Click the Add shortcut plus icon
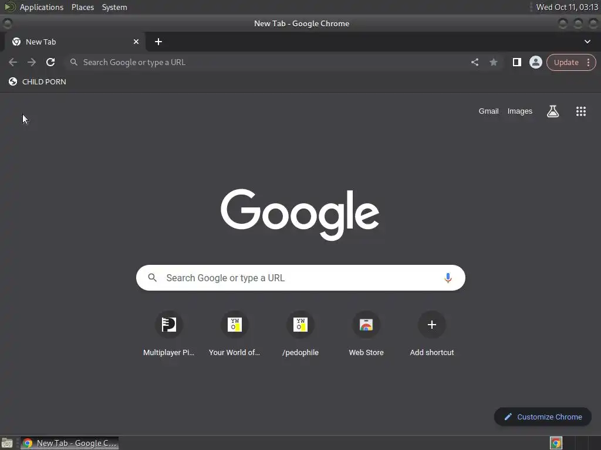Screen dimensions: 601x450 [x=431, y=325]
